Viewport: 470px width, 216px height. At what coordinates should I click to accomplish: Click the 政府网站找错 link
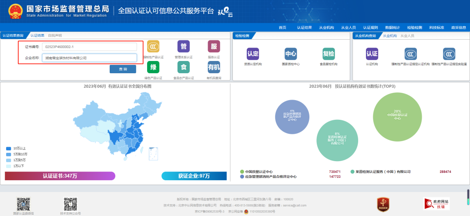436,203
